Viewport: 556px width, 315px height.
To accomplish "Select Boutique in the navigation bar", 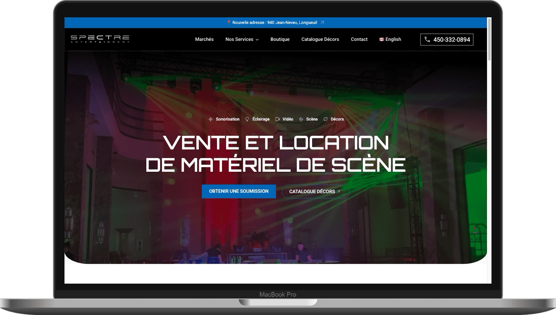I will 280,39.
